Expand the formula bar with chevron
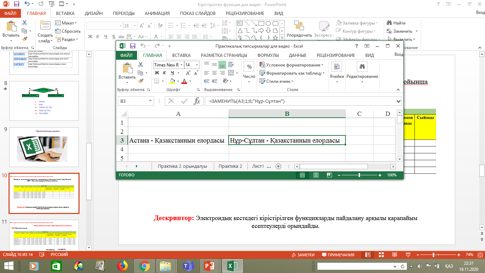Viewport: 485px width, 273px height. (x=398, y=101)
